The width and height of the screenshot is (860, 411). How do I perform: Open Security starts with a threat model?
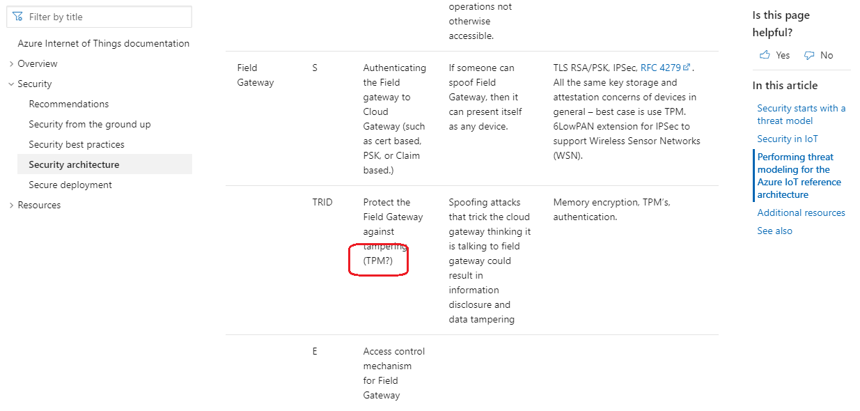[x=802, y=114]
